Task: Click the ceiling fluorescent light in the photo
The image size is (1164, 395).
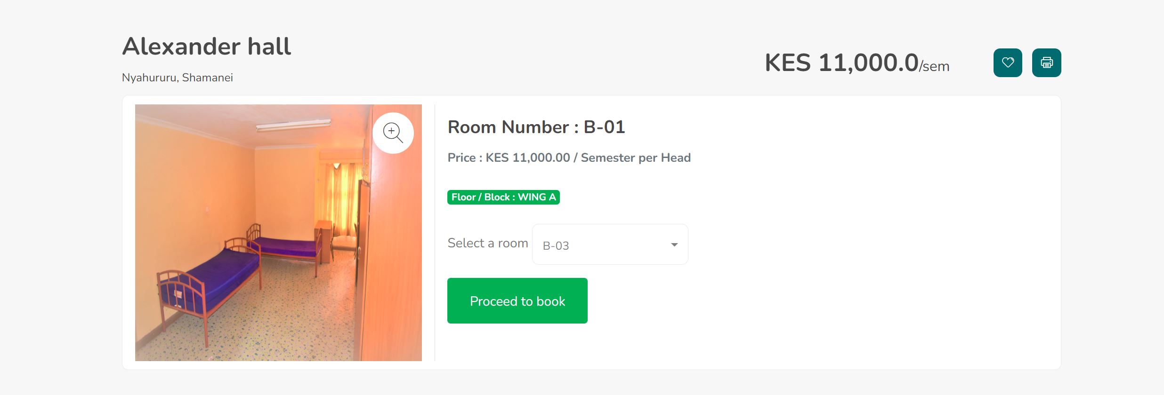Action: pyautogui.click(x=293, y=125)
